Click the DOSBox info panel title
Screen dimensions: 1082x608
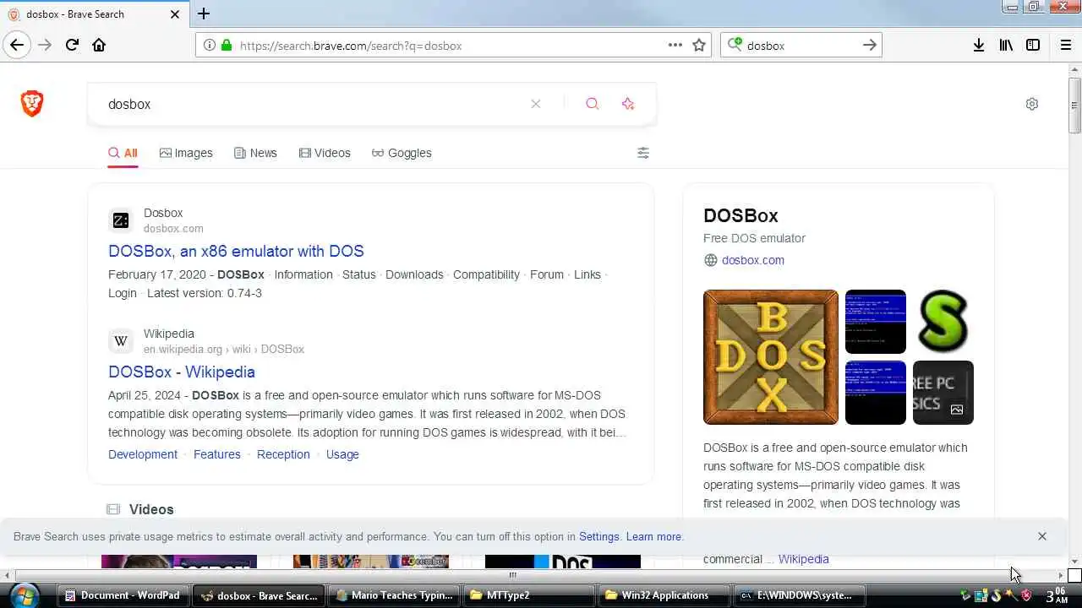tap(740, 215)
